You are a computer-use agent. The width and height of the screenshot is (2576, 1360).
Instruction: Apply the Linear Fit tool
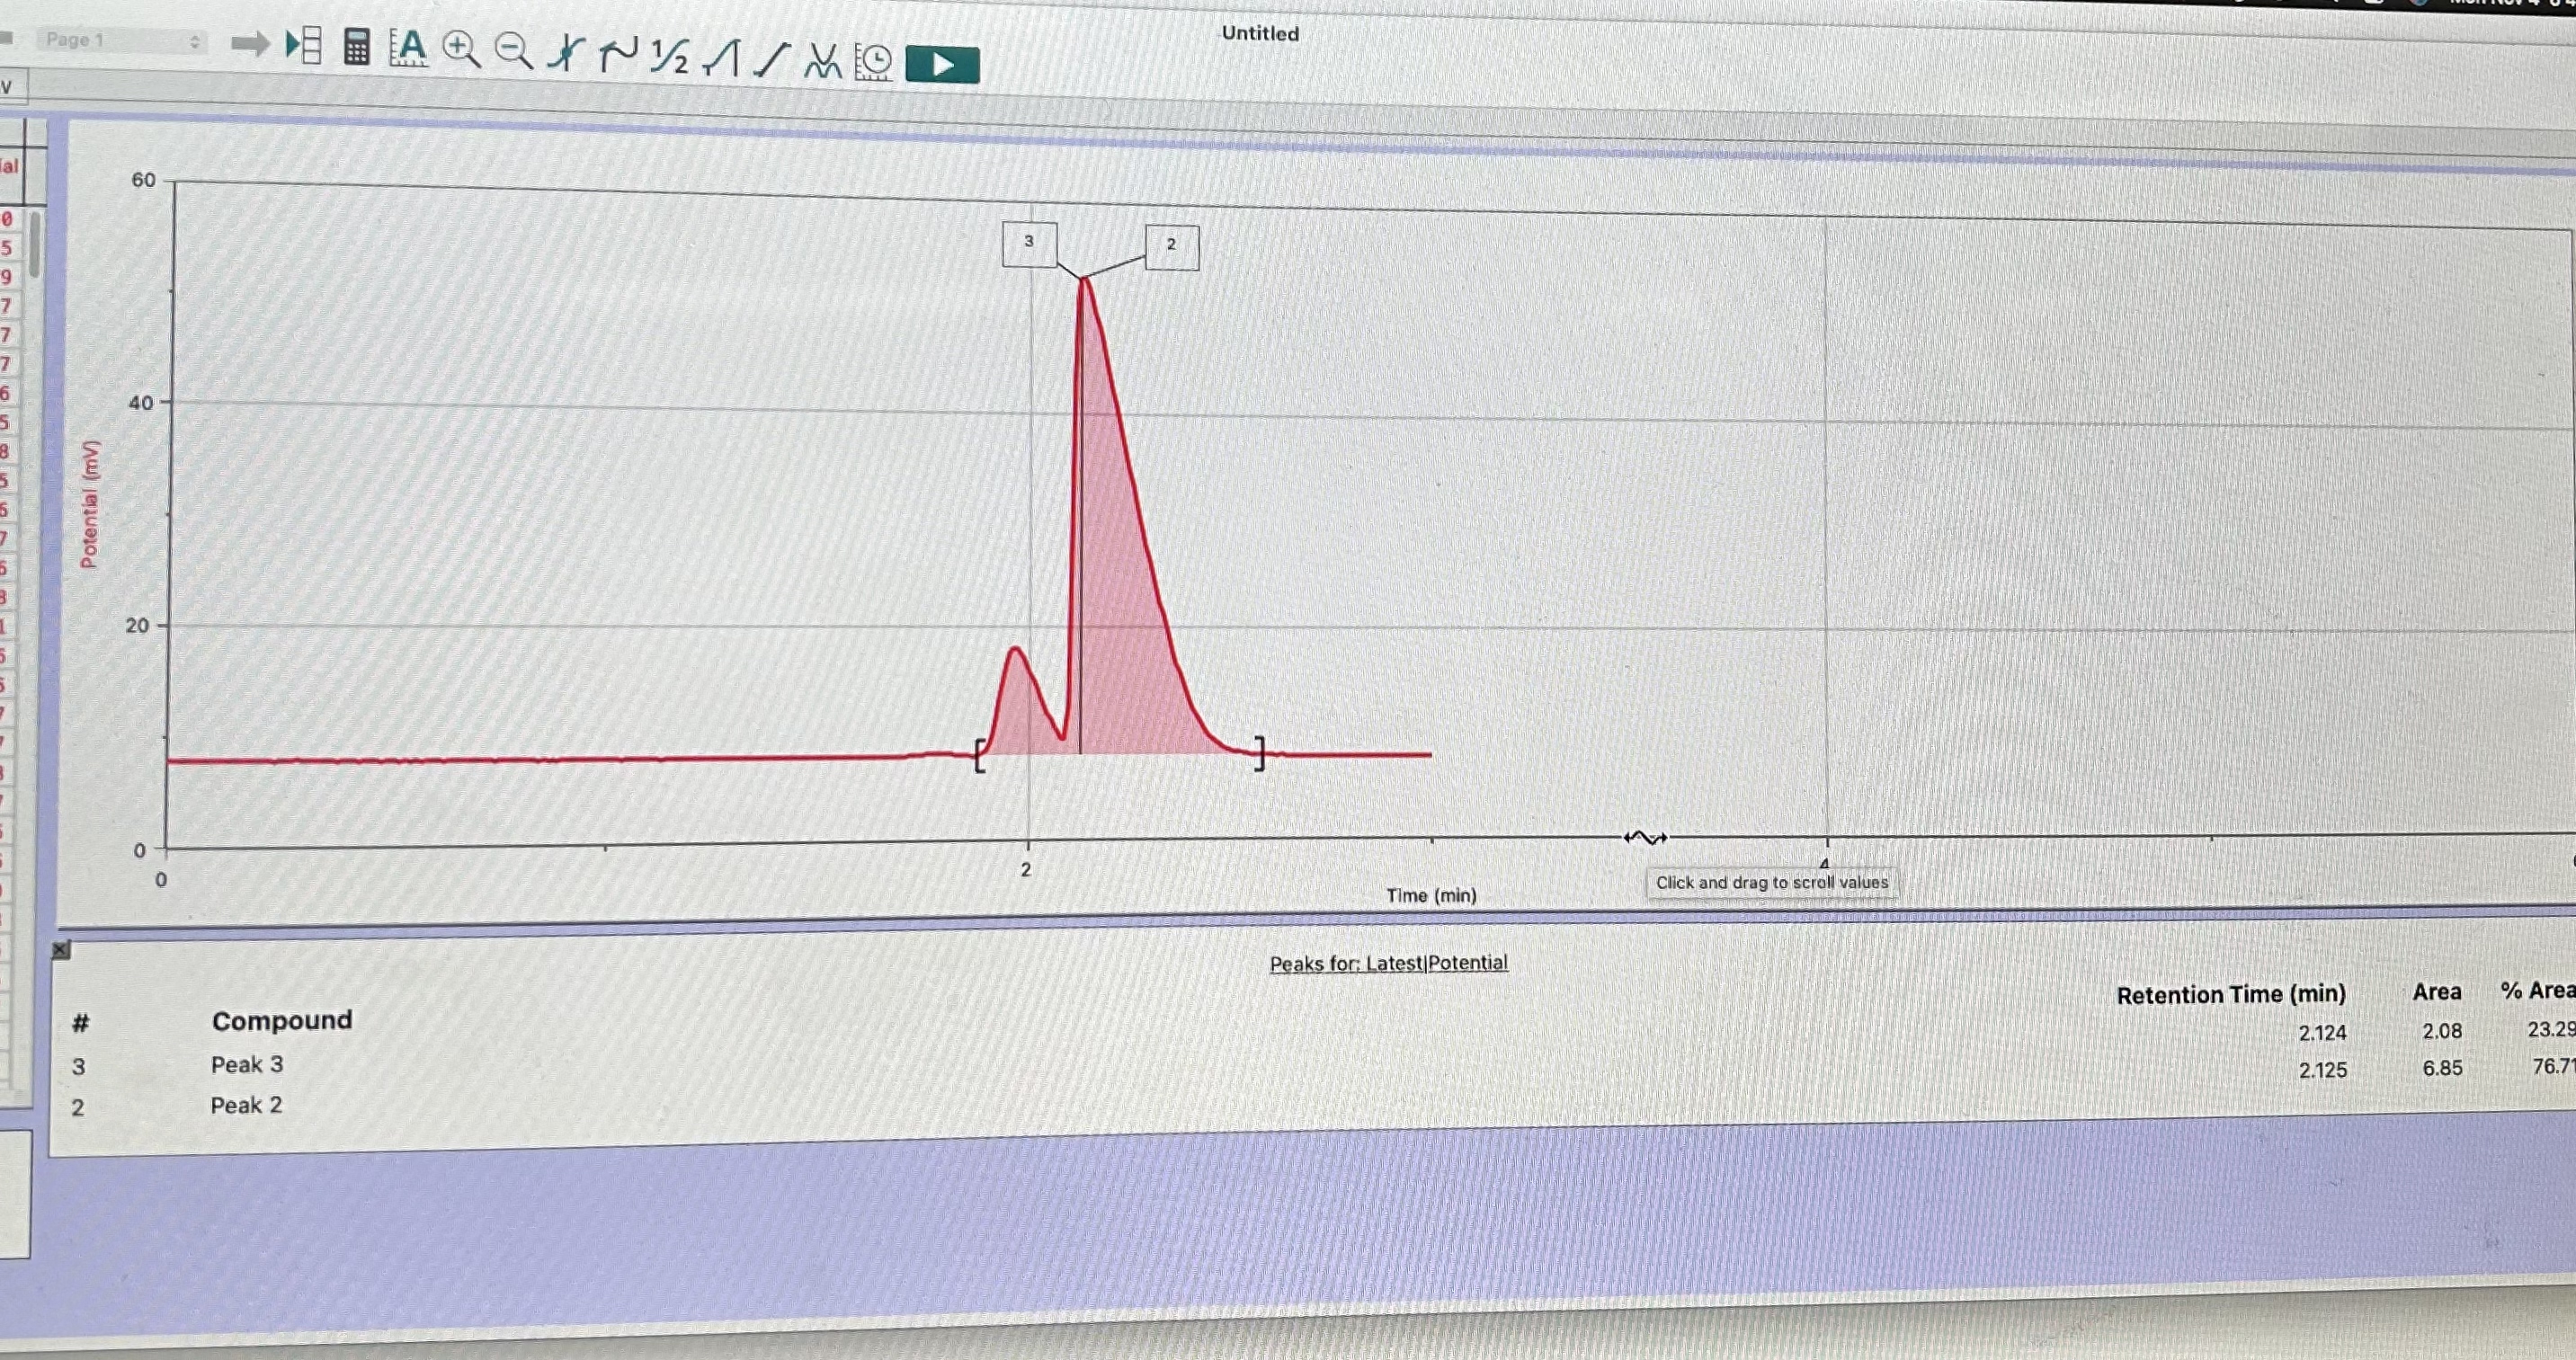pyautogui.click(x=772, y=60)
